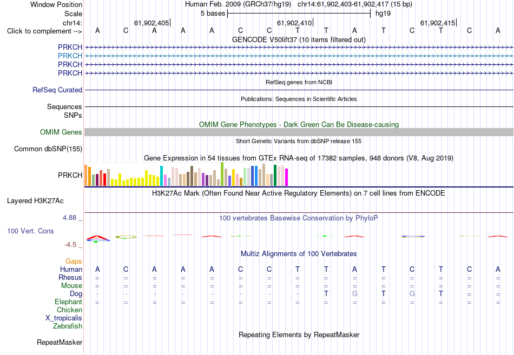Select the X_tropicalis alignment row label

tap(64, 318)
